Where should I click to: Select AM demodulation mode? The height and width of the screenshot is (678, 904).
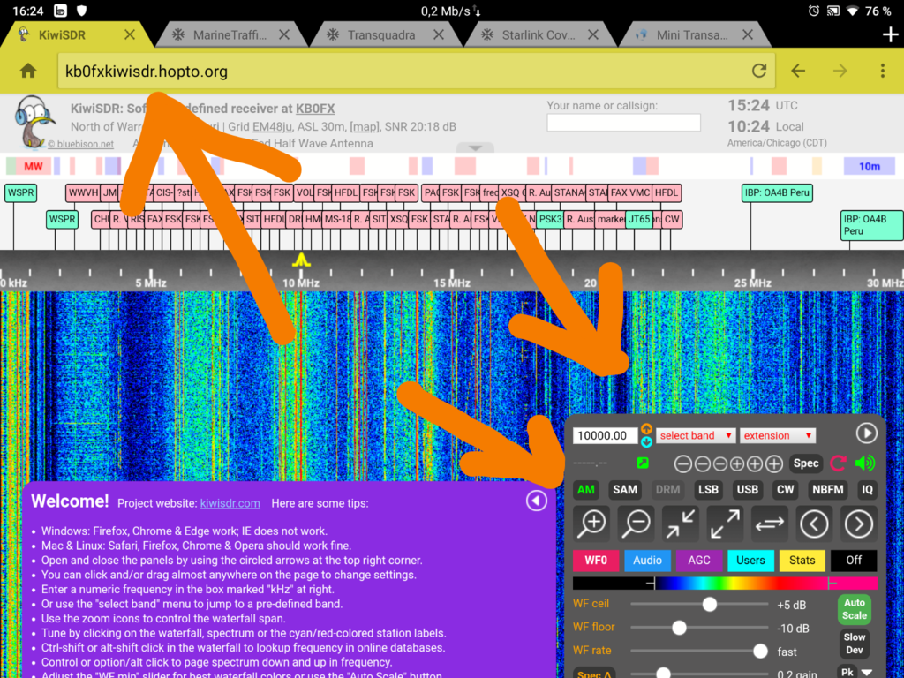pyautogui.click(x=586, y=489)
